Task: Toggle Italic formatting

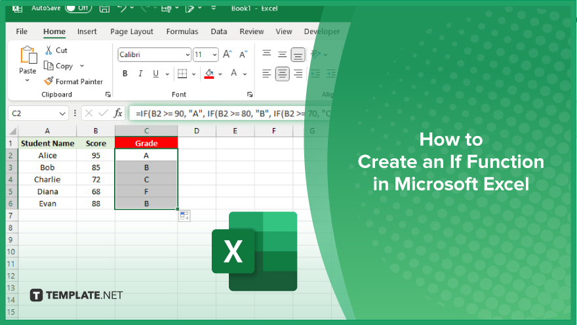Action: point(140,74)
